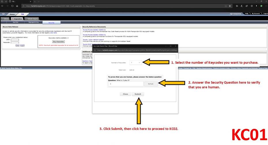Reload the page with refresh icon
Image resolution: width=268 pixels, height=145 pixels.
pyautogui.click(x=12, y=6)
